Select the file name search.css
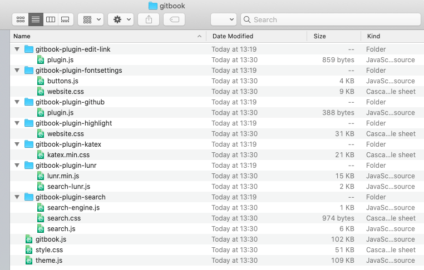Image resolution: width=424 pixels, height=270 pixels. (x=64, y=218)
